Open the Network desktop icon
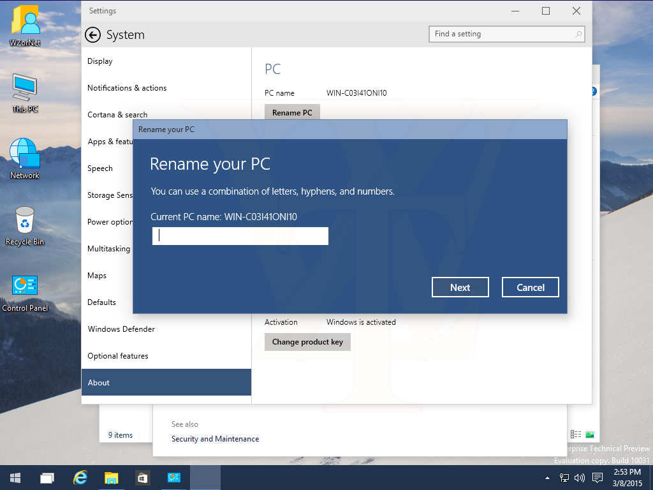 tap(25, 158)
